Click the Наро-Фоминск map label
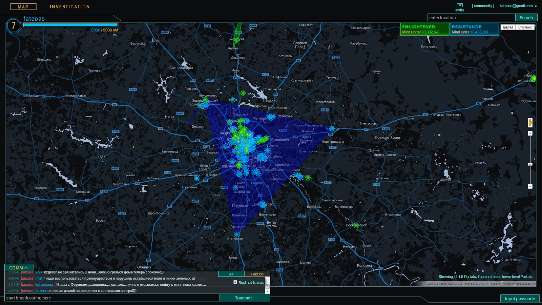The width and height of the screenshot is (542, 305). pyautogui.click(x=158, y=213)
